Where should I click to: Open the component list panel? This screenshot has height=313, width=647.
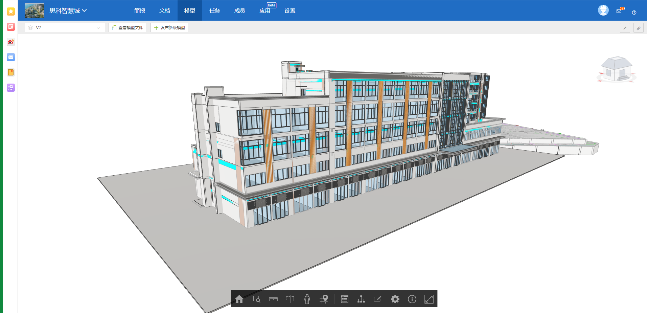(344, 299)
